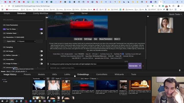Click the Generate button
Image resolution: width=184 pixels, height=103 pixels.
133,66
